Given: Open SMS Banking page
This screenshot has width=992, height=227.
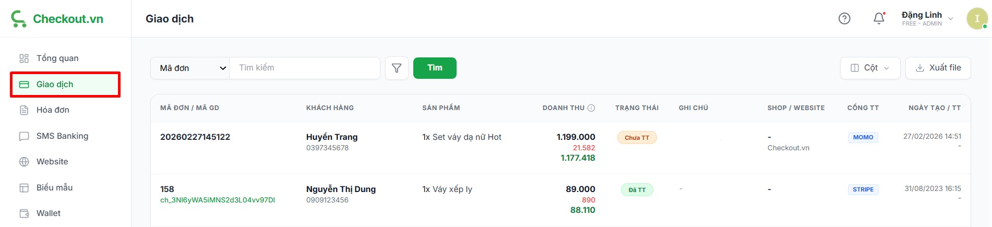Looking at the screenshot, I should click(x=62, y=136).
